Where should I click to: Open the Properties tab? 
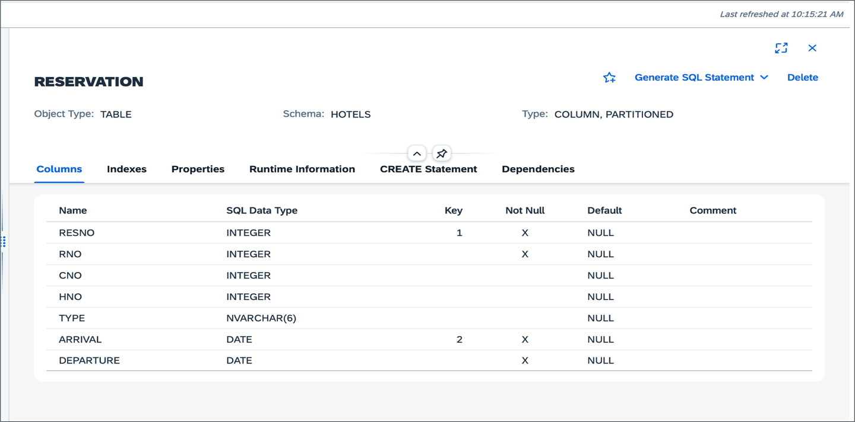pyautogui.click(x=198, y=169)
